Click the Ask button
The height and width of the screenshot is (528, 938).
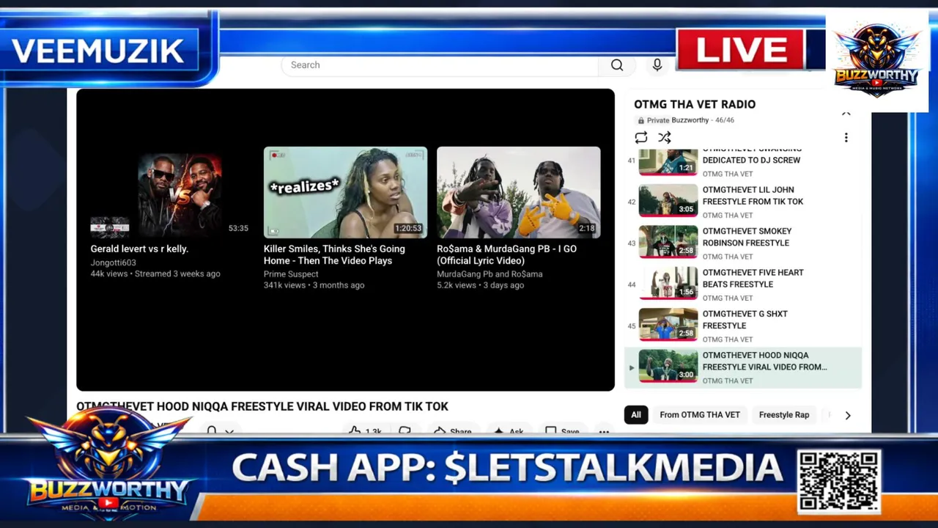coord(509,431)
